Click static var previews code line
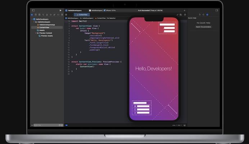249x144 pixels. (x=93, y=64)
